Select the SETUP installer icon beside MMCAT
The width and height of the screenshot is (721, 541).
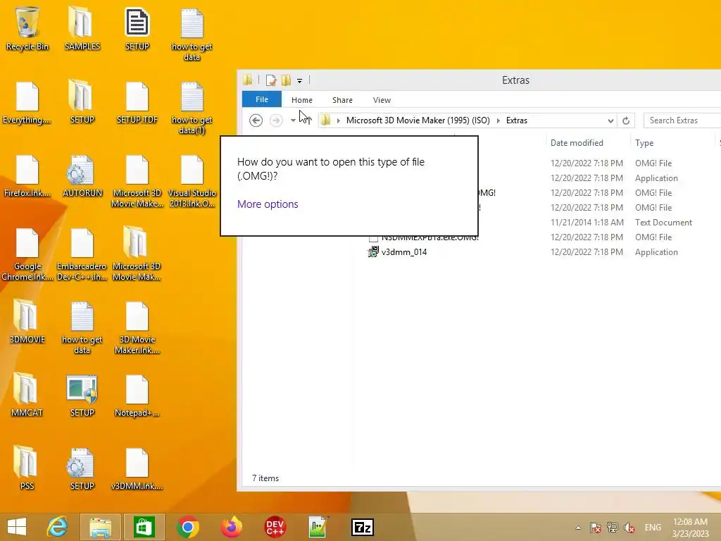(x=82, y=395)
